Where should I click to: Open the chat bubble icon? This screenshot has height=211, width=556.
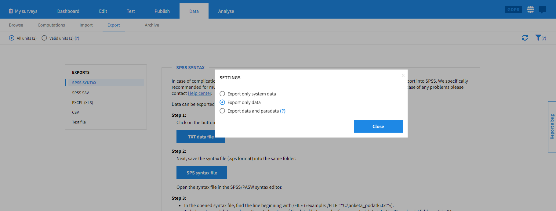(542, 10)
